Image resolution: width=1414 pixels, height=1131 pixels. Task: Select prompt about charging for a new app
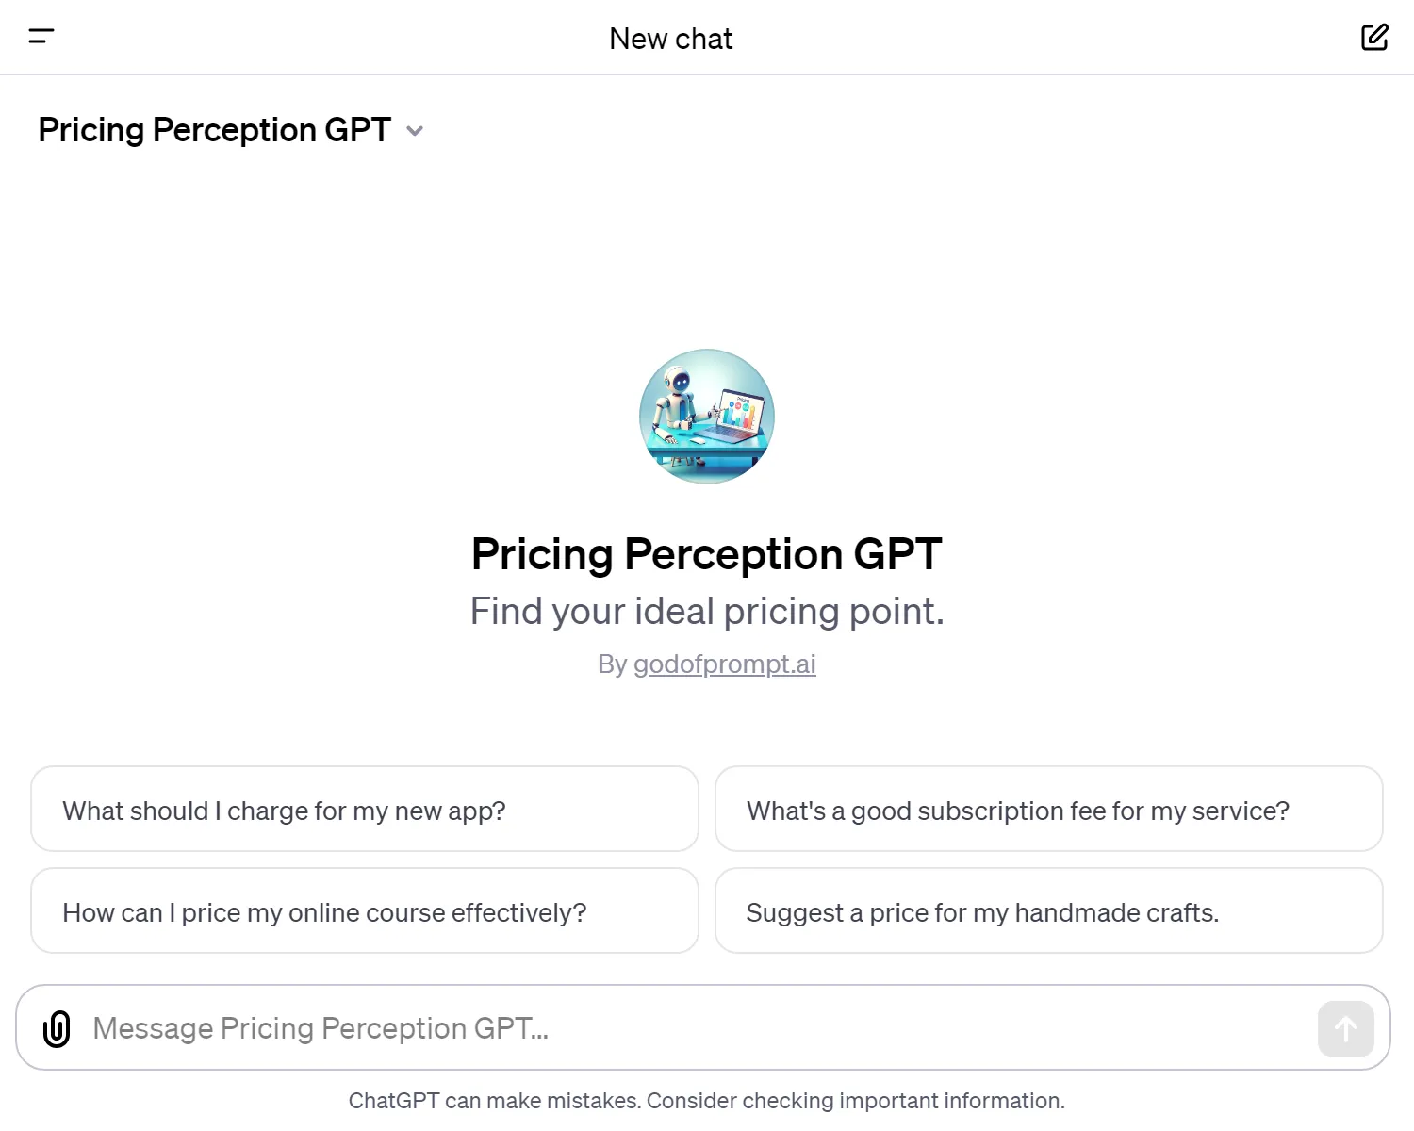365,810
